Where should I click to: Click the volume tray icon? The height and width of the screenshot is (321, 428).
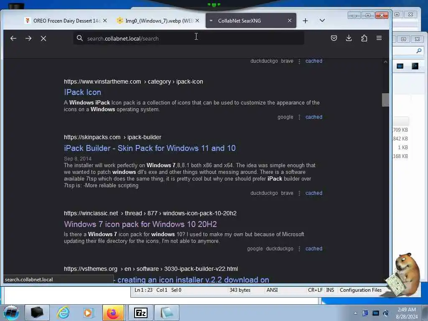point(386,313)
